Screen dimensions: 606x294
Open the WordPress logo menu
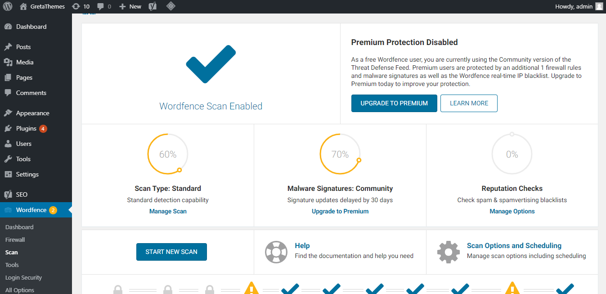point(7,6)
